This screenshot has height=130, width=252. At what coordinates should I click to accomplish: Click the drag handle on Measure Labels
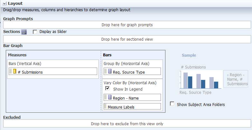(x=105, y=107)
